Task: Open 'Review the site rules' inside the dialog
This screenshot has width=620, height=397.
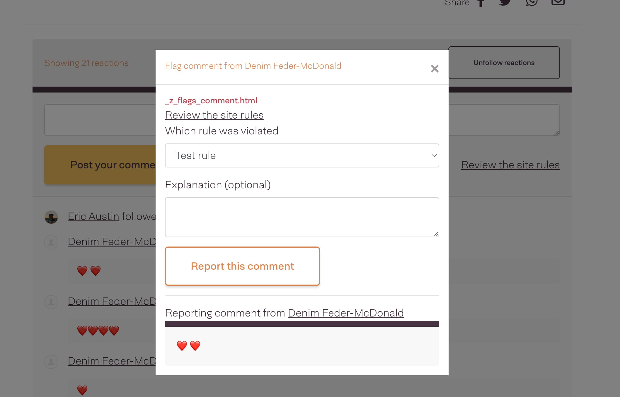Action: pyautogui.click(x=214, y=115)
